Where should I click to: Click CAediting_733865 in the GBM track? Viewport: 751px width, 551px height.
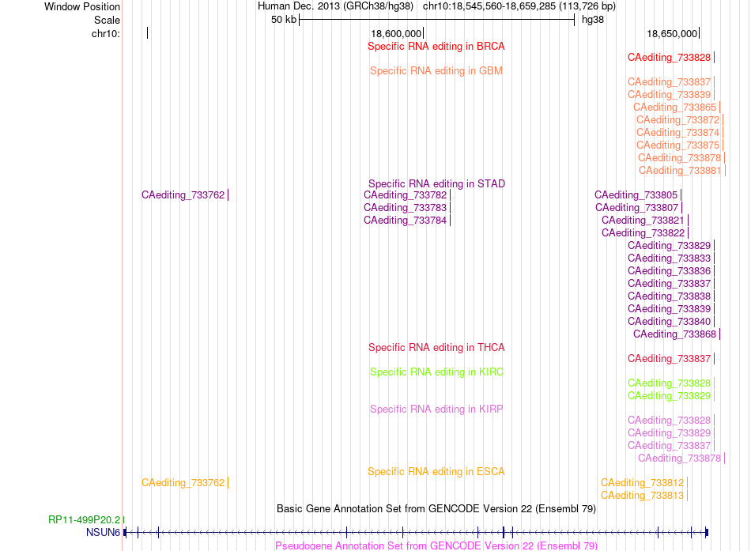click(675, 108)
